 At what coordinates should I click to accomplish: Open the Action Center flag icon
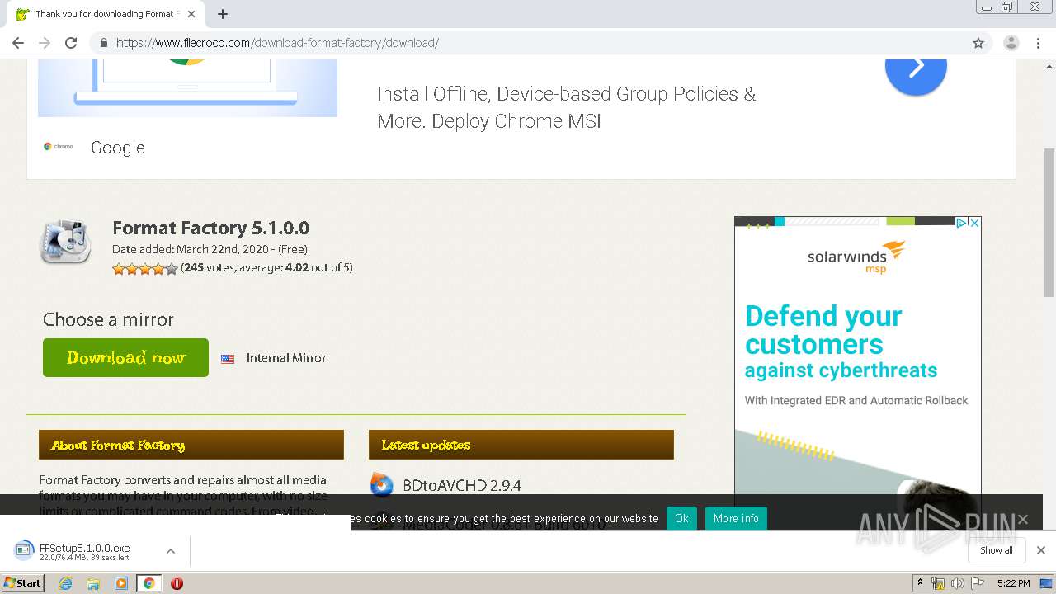[978, 583]
